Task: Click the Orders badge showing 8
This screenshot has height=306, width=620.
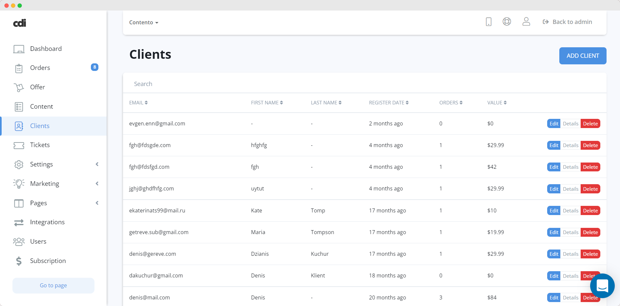Action: 94,67
